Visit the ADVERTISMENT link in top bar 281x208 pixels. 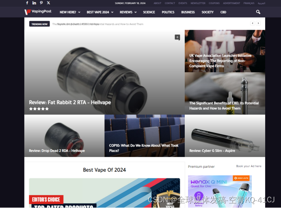231,3
